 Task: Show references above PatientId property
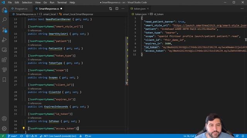(x=35, y=45)
